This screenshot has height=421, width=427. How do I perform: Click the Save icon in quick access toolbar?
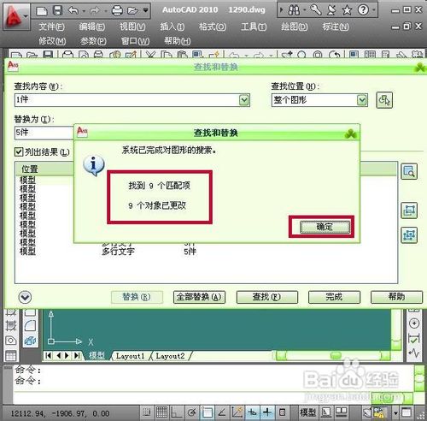(x=58, y=10)
